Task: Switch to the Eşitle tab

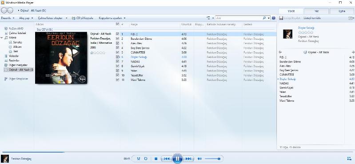Action: coord(342,11)
